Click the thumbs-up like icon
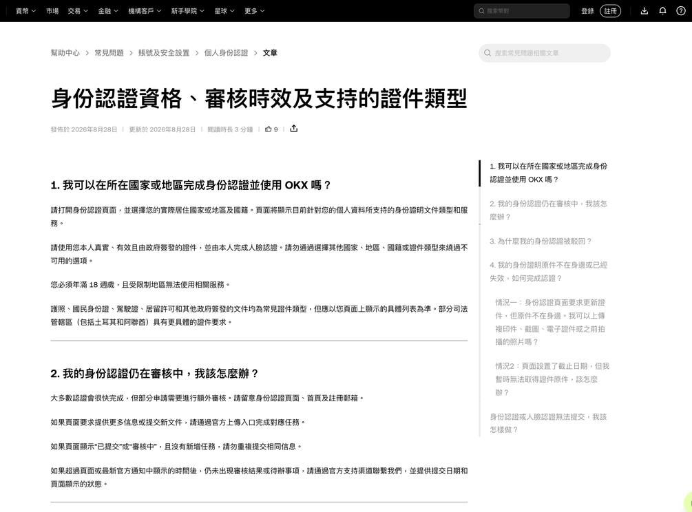Image resolution: width=692 pixels, height=512 pixels. coord(268,129)
